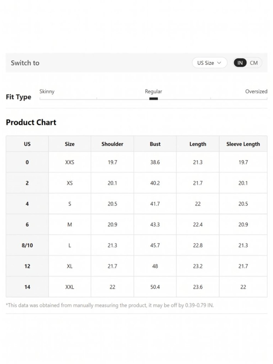This screenshot has width=273, height=364.
Task: Click the Fit Type label
Action: click(19, 97)
